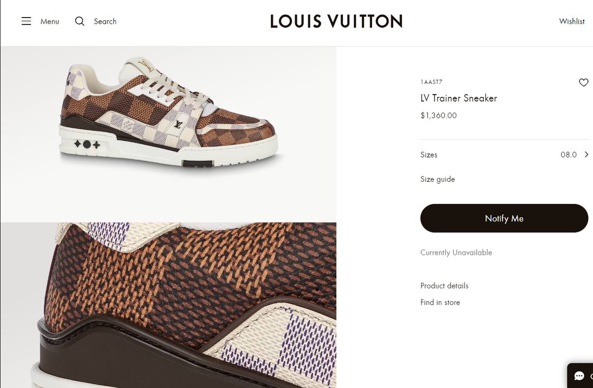Click the Louis Vuitton logo
This screenshot has width=593, height=388.
point(336,21)
